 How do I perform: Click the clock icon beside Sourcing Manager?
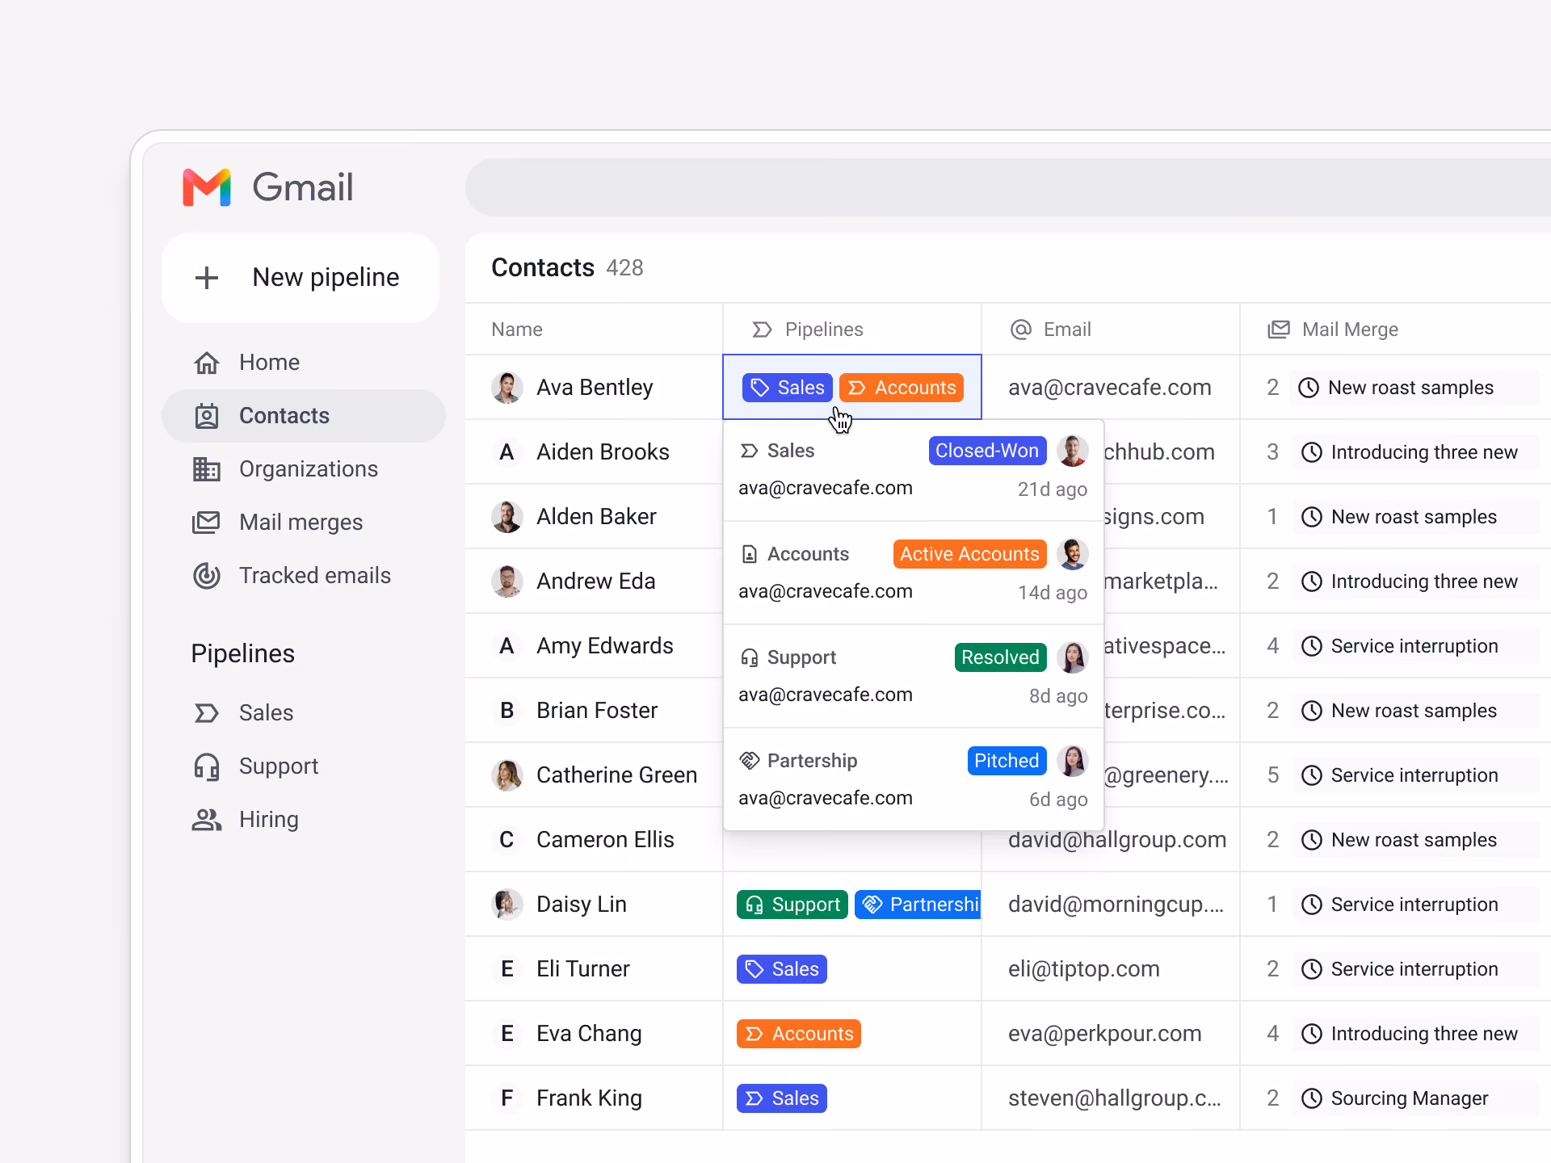[1312, 1098]
